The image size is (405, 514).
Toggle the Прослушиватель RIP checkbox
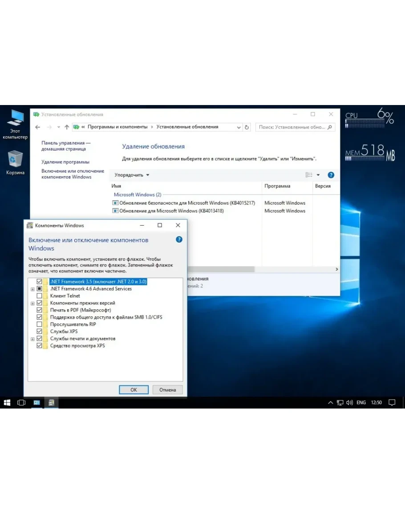40,324
